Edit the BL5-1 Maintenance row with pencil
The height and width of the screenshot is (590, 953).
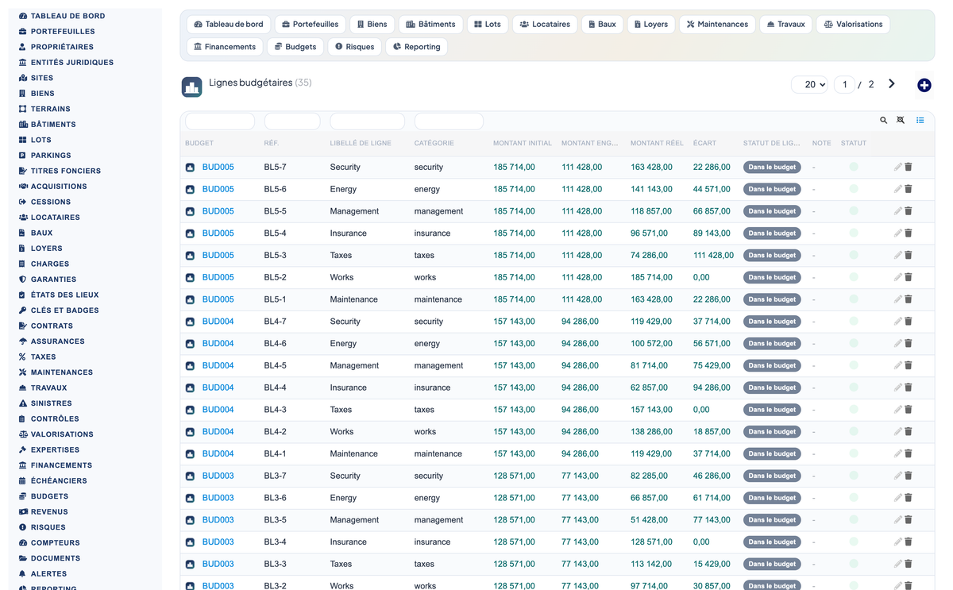(897, 299)
